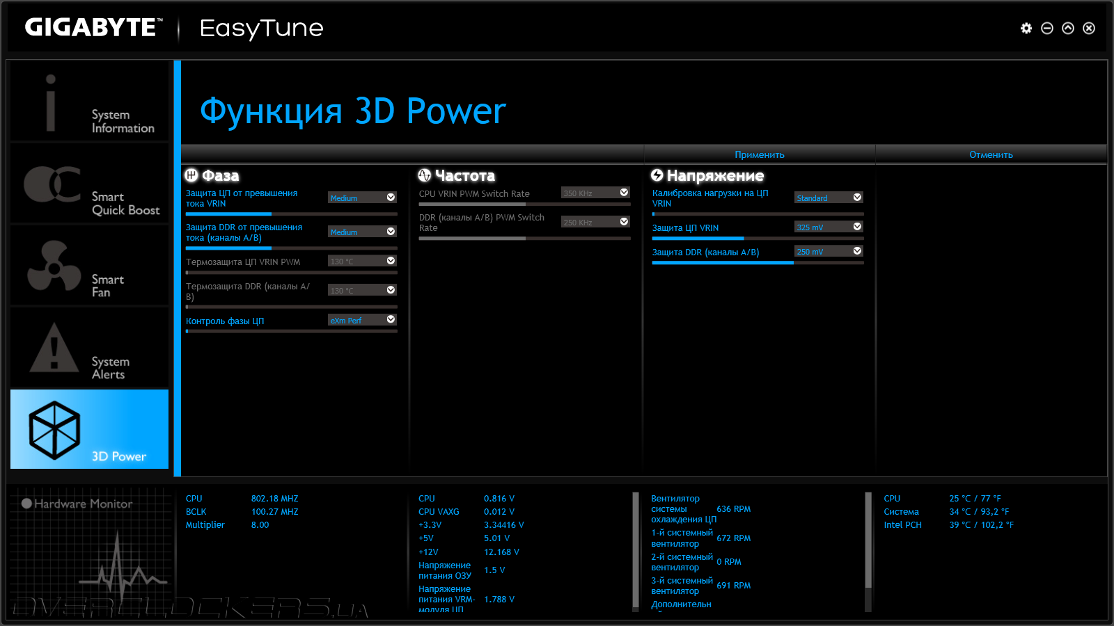
Task: Click the Применить button
Action: (x=760, y=154)
